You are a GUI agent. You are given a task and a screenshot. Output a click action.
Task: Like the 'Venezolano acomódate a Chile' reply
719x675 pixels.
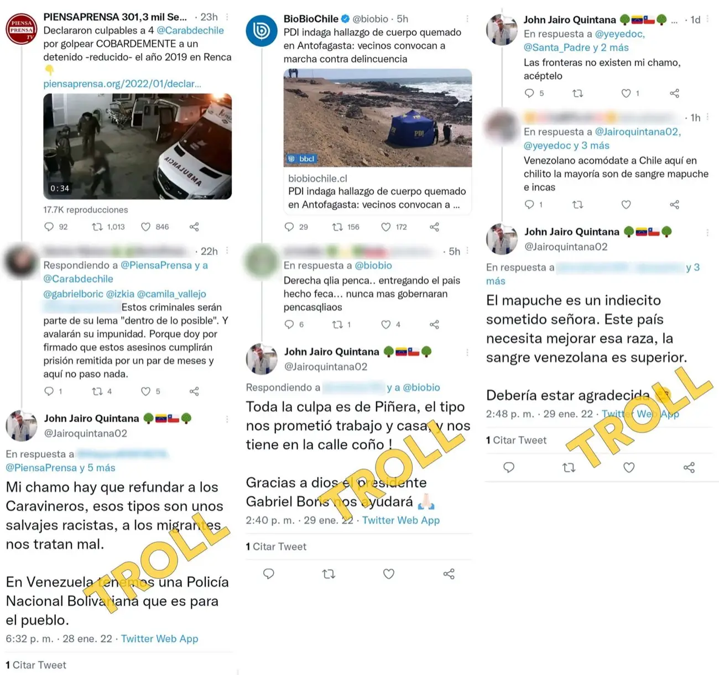pyautogui.click(x=626, y=205)
